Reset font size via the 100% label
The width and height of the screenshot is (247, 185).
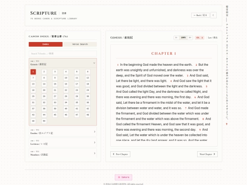tap(183, 37)
